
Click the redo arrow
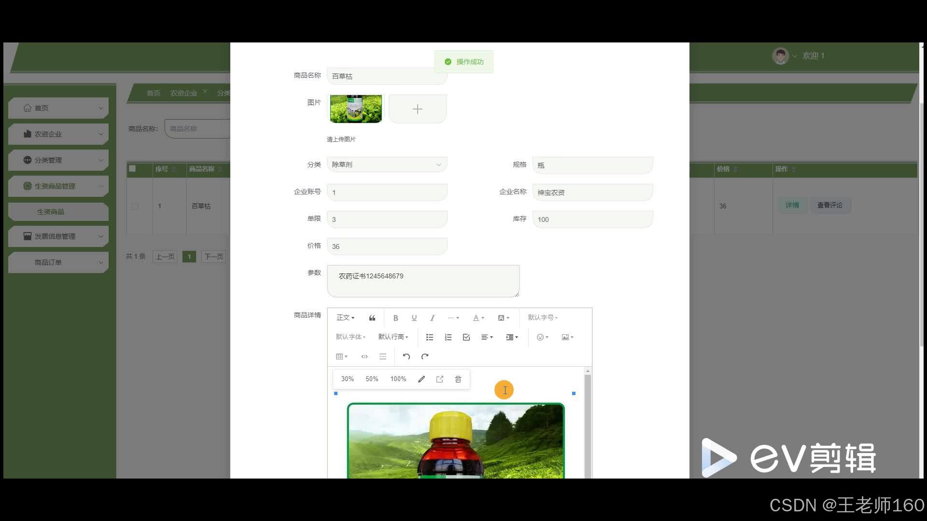425,356
